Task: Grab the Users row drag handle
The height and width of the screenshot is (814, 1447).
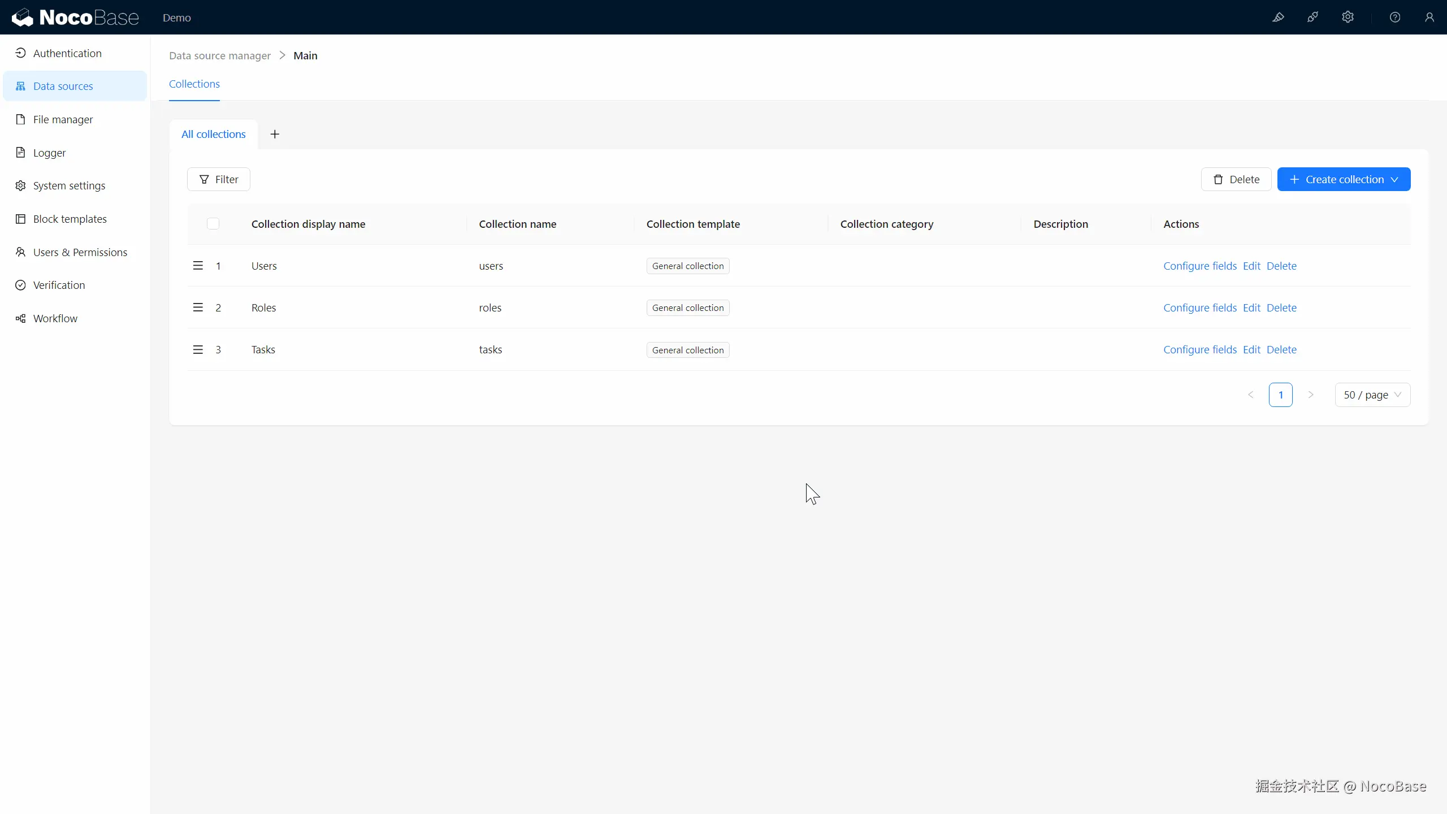Action: click(x=198, y=266)
